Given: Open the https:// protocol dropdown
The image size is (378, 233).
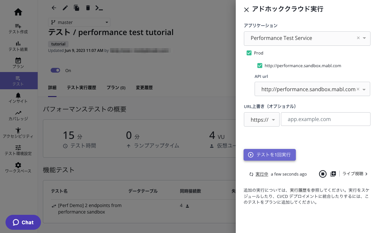Looking at the screenshot, I should click(274, 119).
